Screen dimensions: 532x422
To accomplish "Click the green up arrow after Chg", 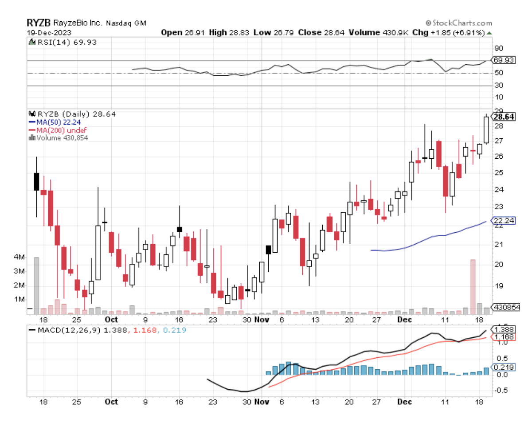I will (489, 33).
